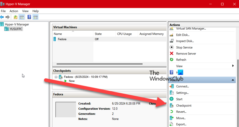Click Remove Server action
This screenshot has width=239, height=127.
coord(186,53)
